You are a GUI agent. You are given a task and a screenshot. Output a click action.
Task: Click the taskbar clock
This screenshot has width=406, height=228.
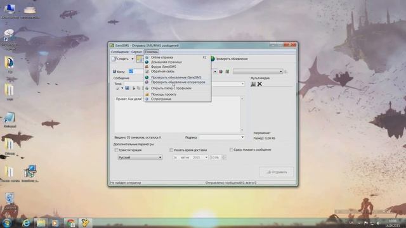click(x=393, y=223)
